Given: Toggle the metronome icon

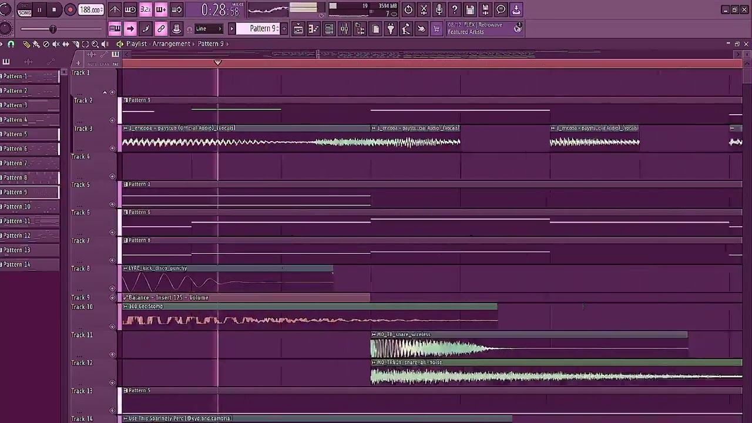Looking at the screenshot, I should pyautogui.click(x=115, y=9).
